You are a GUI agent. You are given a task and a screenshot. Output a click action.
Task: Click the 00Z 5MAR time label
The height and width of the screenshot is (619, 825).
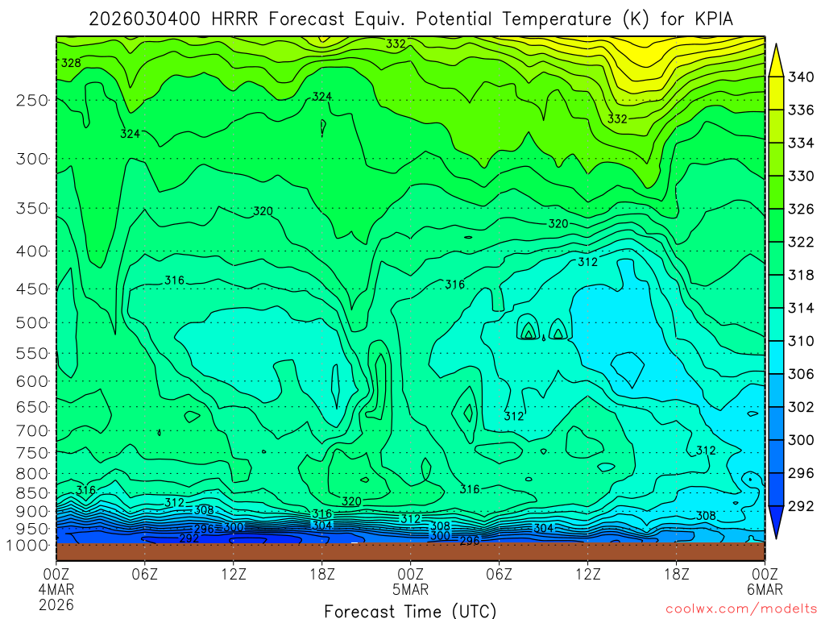[x=410, y=581]
